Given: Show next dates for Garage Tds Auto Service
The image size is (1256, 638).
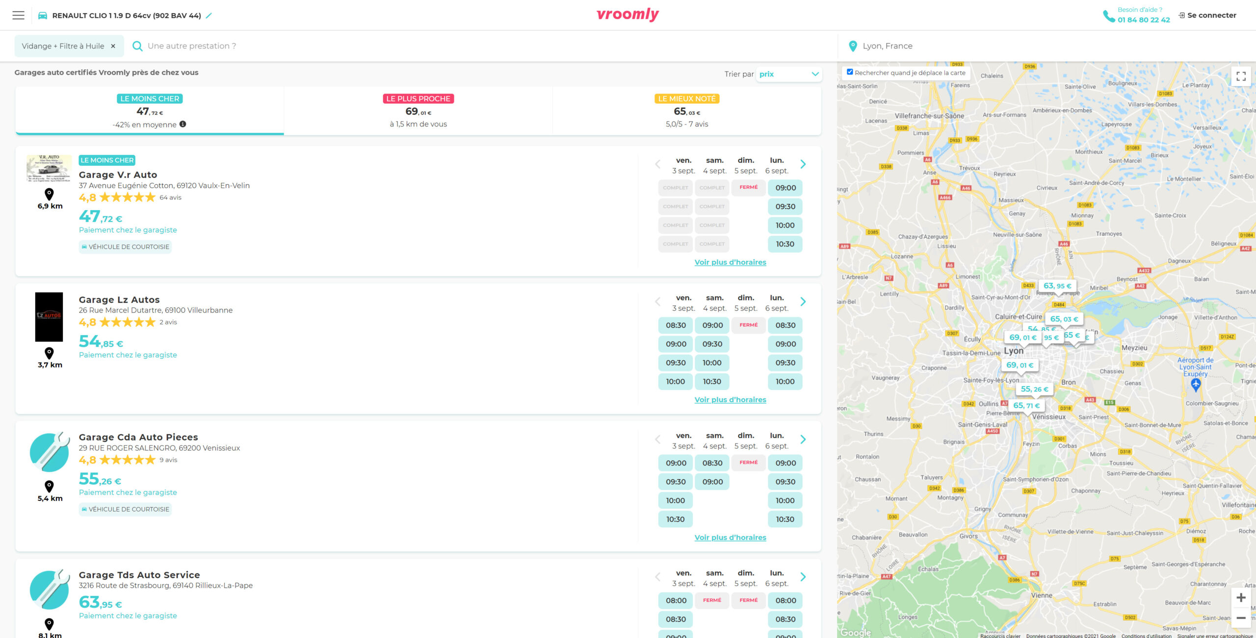Looking at the screenshot, I should click(803, 577).
